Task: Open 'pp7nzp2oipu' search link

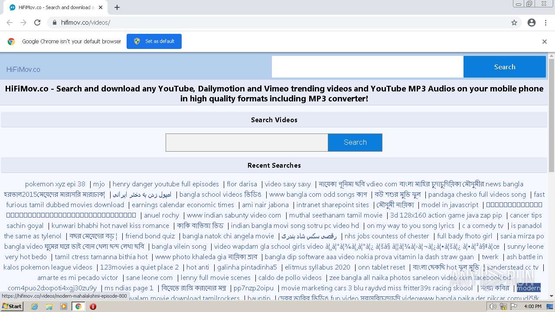Action: (x=254, y=288)
